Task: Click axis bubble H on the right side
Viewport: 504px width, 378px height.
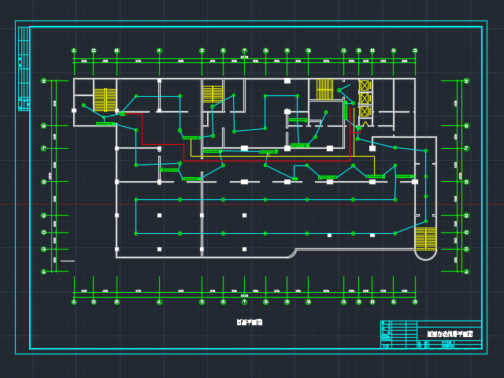Action: [x=467, y=80]
